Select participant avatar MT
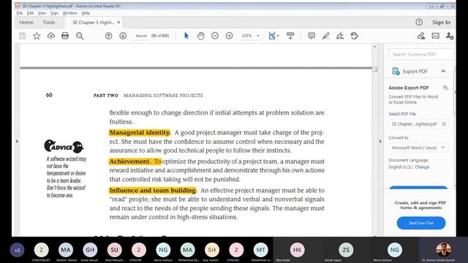The image size is (468, 263). click(x=260, y=250)
